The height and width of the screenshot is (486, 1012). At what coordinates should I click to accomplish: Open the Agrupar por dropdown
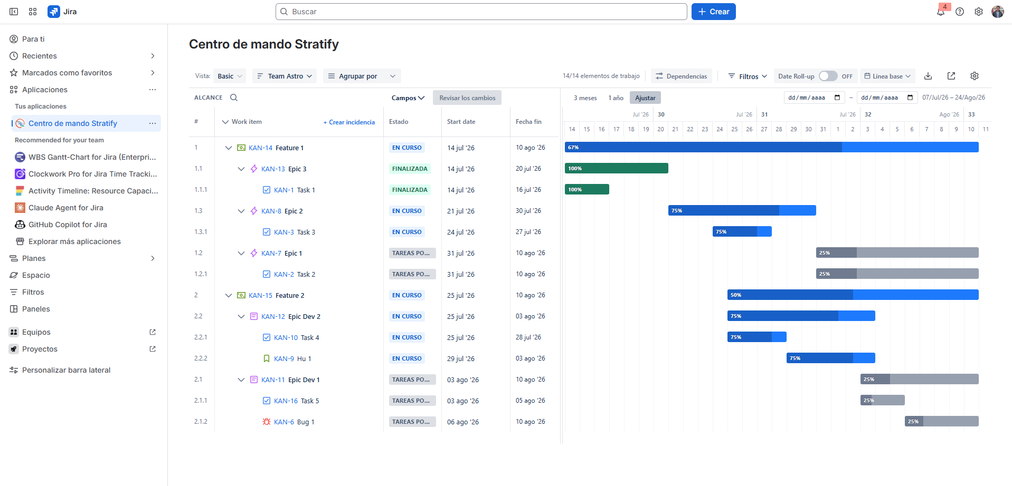362,76
